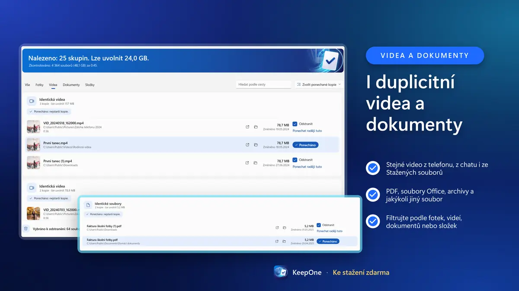Click Ponecháno: nejstarší kopie chip in second video group
The image size is (519, 291).
coord(48,198)
